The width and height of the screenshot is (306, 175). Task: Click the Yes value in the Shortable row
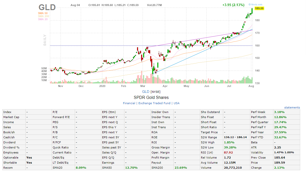(29, 163)
